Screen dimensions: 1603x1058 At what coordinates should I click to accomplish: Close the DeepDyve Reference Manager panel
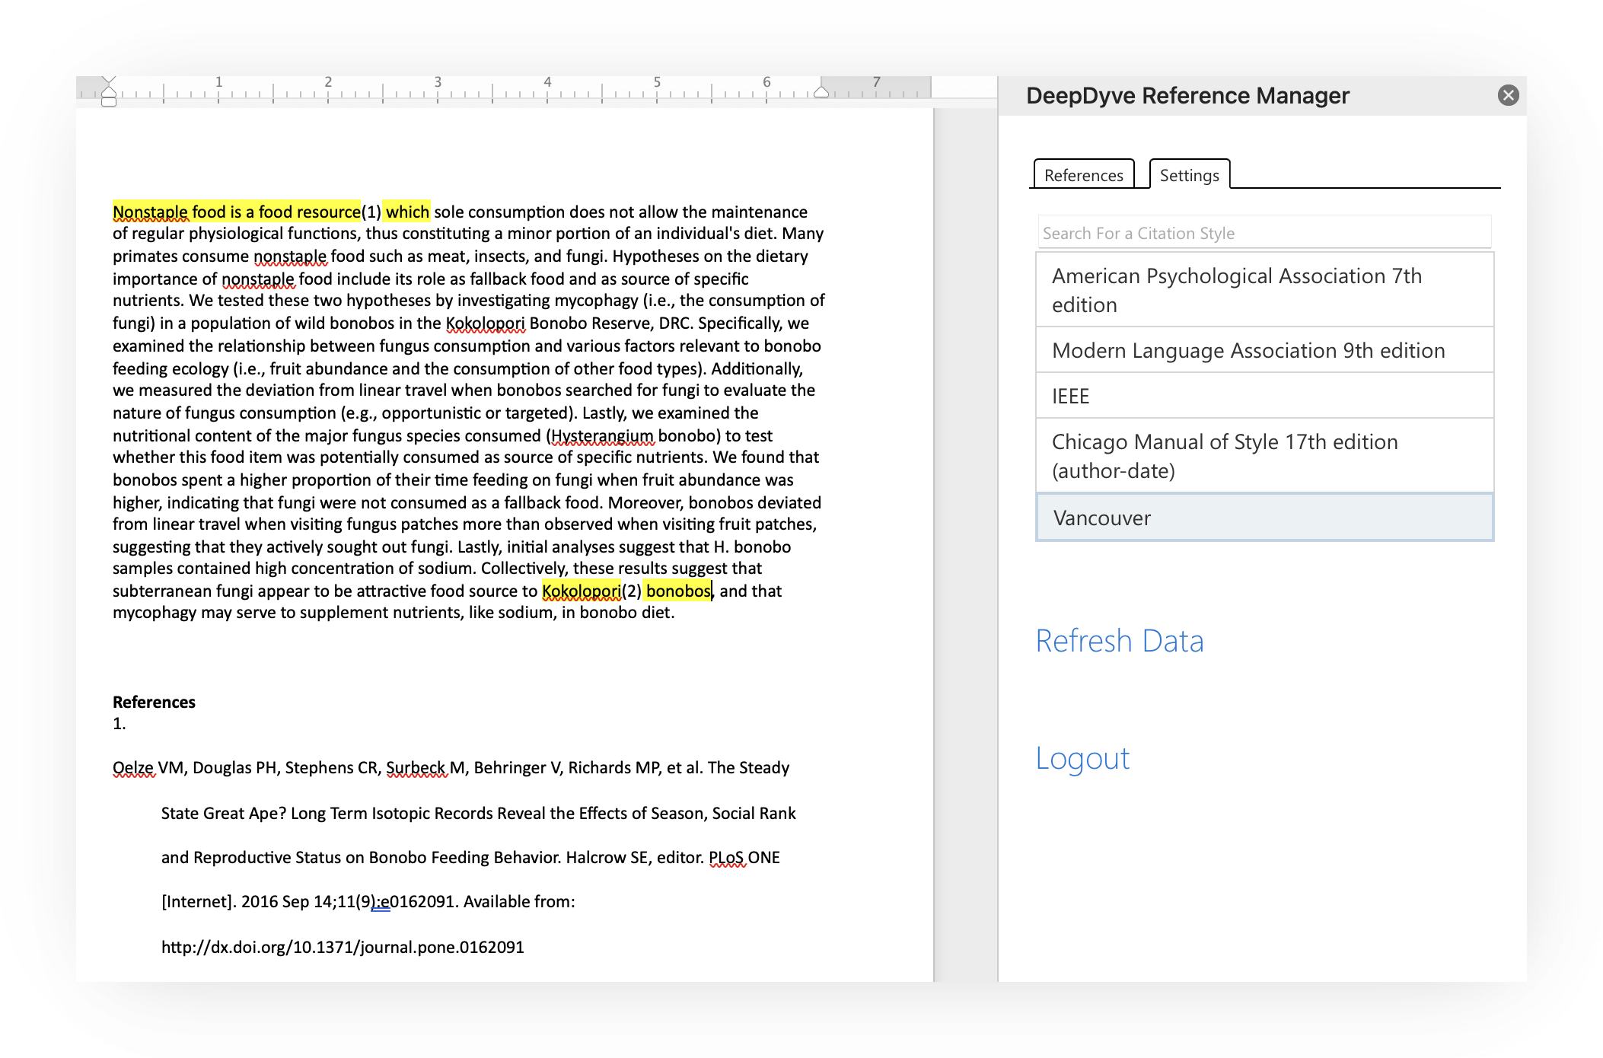coord(1508,95)
